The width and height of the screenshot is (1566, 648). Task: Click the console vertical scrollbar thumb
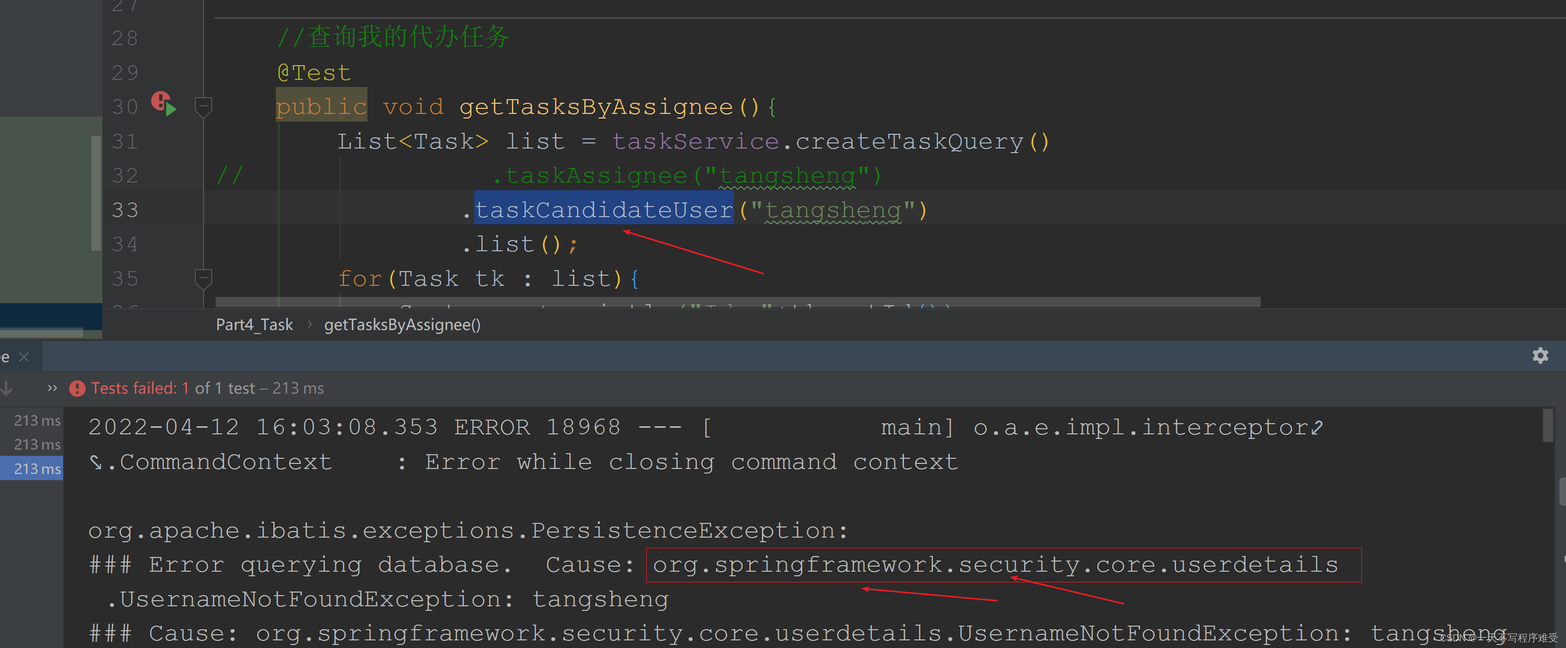(1547, 426)
